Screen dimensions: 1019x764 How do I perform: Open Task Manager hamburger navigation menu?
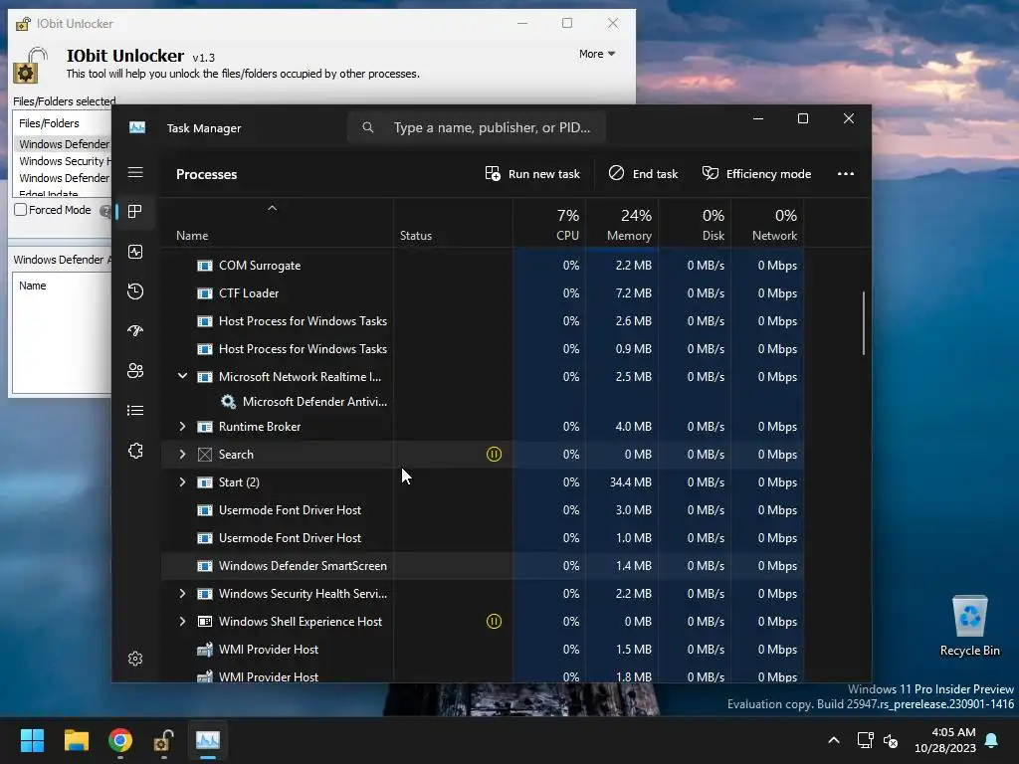click(135, 172)
